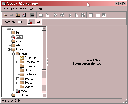Go to home directory via house icon
This screenshot has width=128, height=104.
[x=24, y=15]
